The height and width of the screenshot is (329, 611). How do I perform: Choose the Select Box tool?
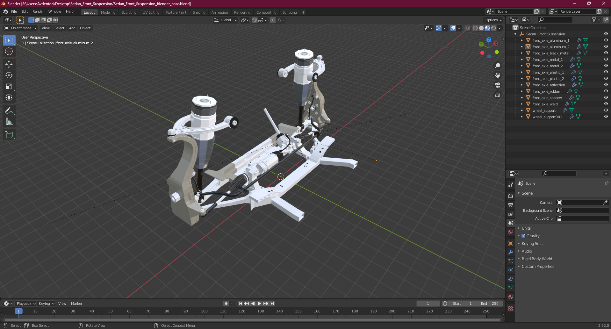click(9, 40)
